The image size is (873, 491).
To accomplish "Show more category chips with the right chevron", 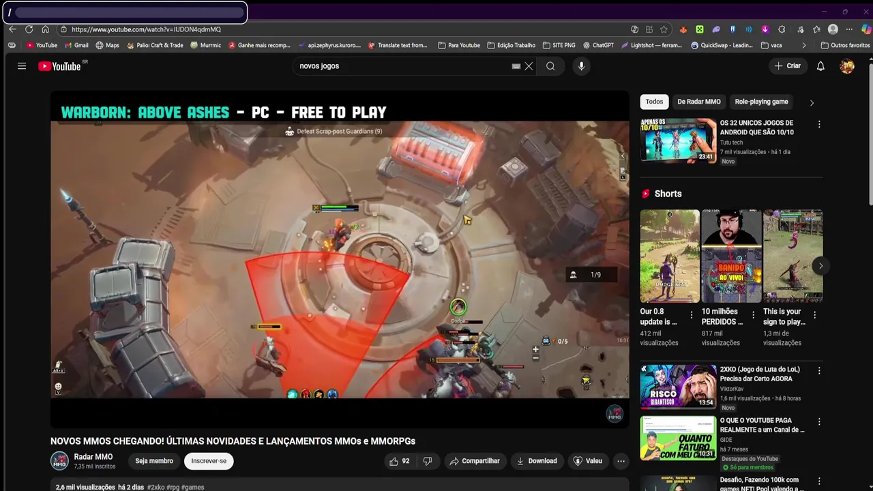I will coord(812,103).
